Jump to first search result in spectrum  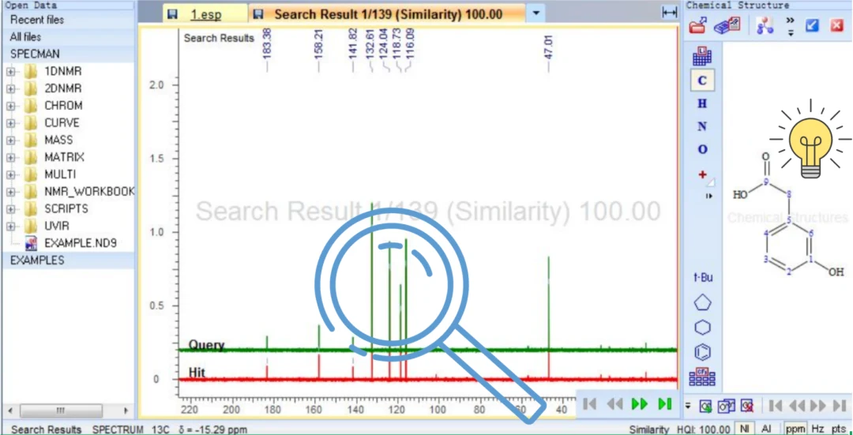coord(590,404)
